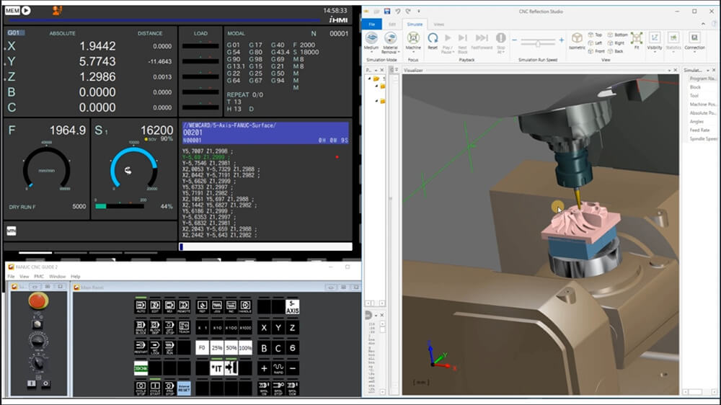Open the PMC menu
The image size is (721, 405).
(x=39, y=276)
